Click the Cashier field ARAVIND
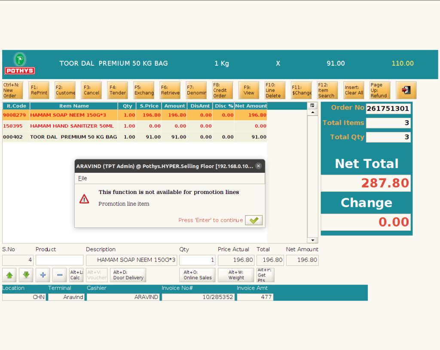Viewport: 440px width, 350px height. coord(123,297)
